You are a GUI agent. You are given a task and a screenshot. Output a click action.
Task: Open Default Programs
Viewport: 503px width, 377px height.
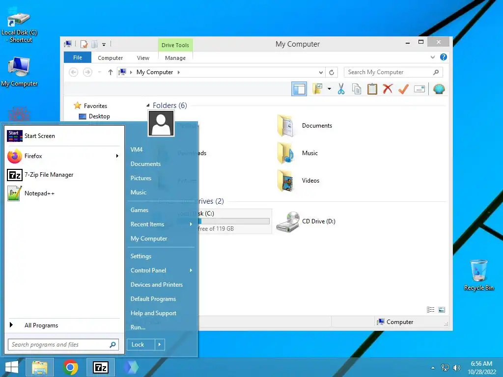coord(153,299)
